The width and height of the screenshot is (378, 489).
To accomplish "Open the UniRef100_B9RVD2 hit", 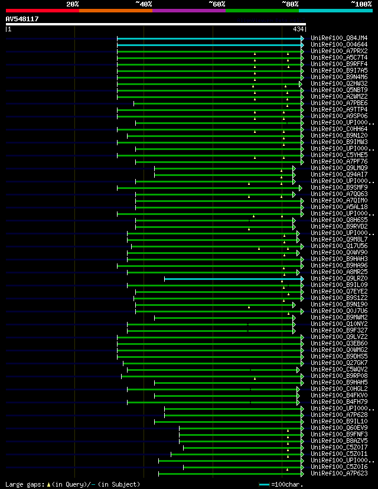I will [x=339, y=227].
